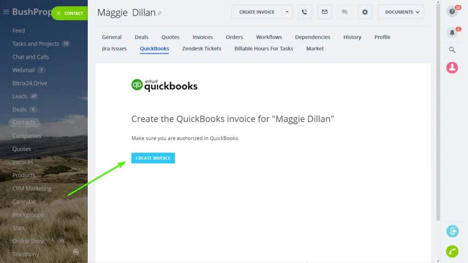The height and width of the screenshot is (263, 468).
Task: Open the email envelope icon
Action: (x=324, y=12)
